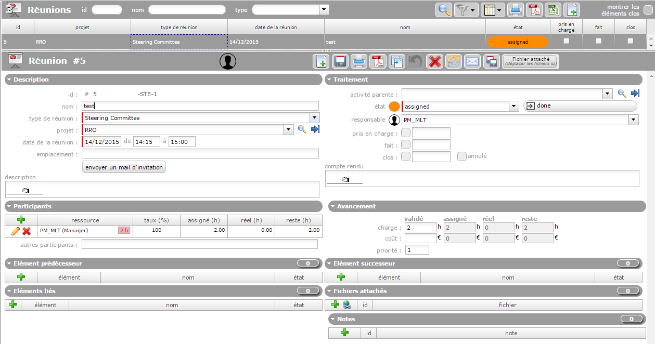Open the 'responsable' dropdown list

point(633,120)
